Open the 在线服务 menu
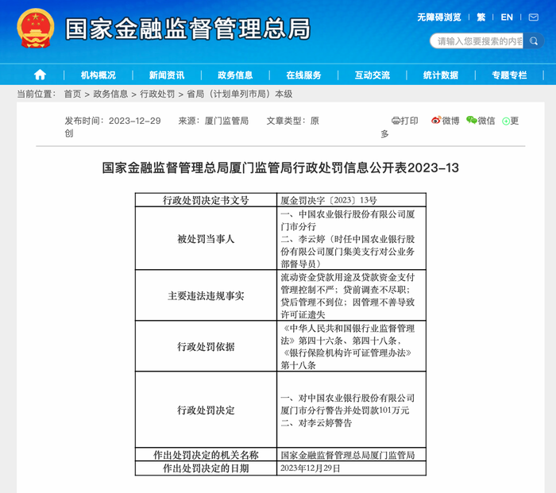Image resolution: width=556 pixels, height=493 pixels. click(x=303, y=75)
